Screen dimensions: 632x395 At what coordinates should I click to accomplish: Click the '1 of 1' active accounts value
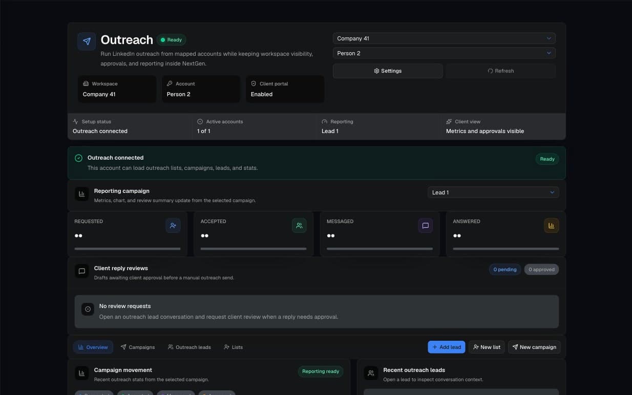pos(204,131)
